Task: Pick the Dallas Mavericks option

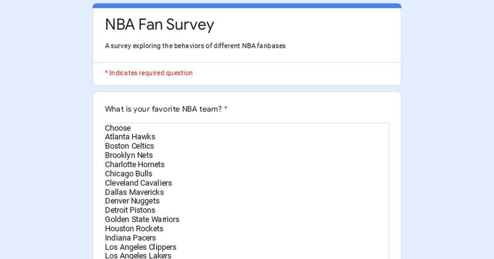Action: click(134, 192)
